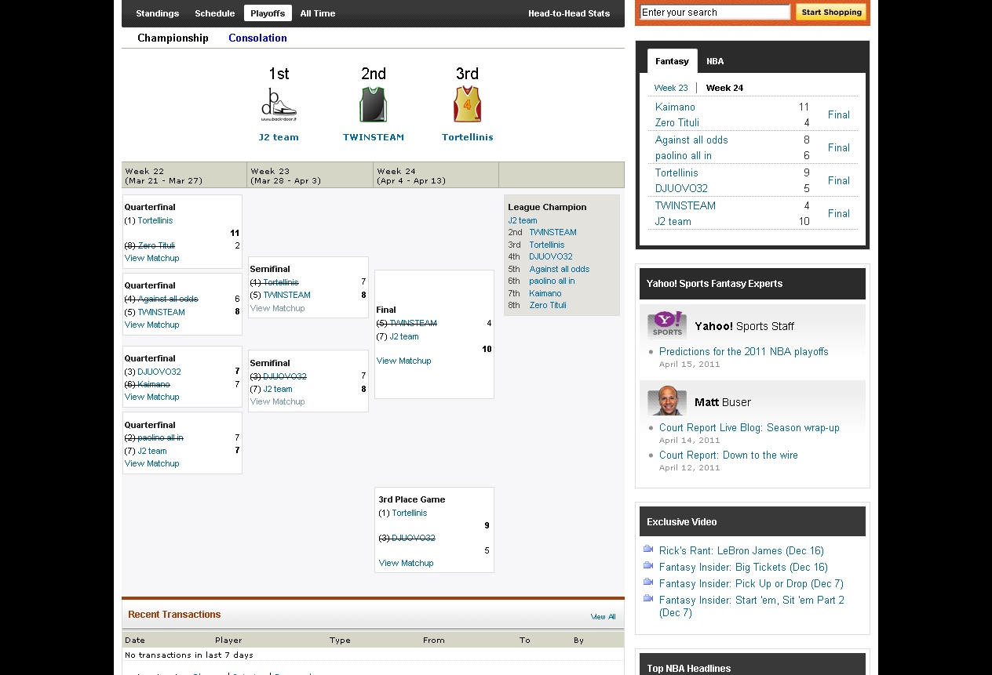Screen dimensions: 992x675
Task: Click video icon beside Fantasy Insider: Big Tickets
Action: coord(648,566)
